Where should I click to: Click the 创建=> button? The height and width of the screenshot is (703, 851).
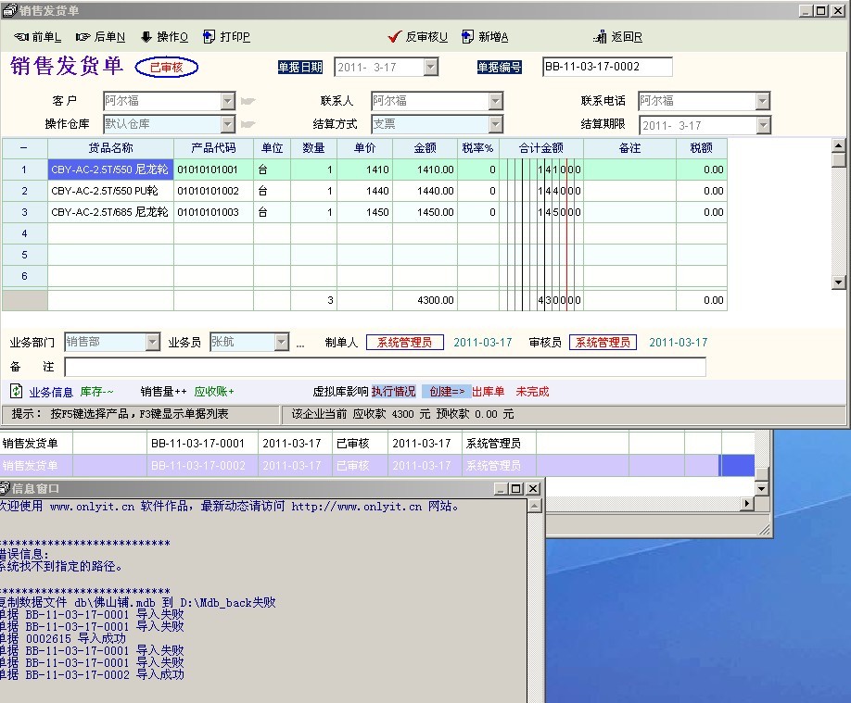pos(445,392)
